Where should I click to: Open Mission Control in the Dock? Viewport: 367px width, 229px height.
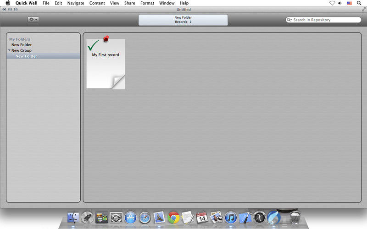click(102, 218)
